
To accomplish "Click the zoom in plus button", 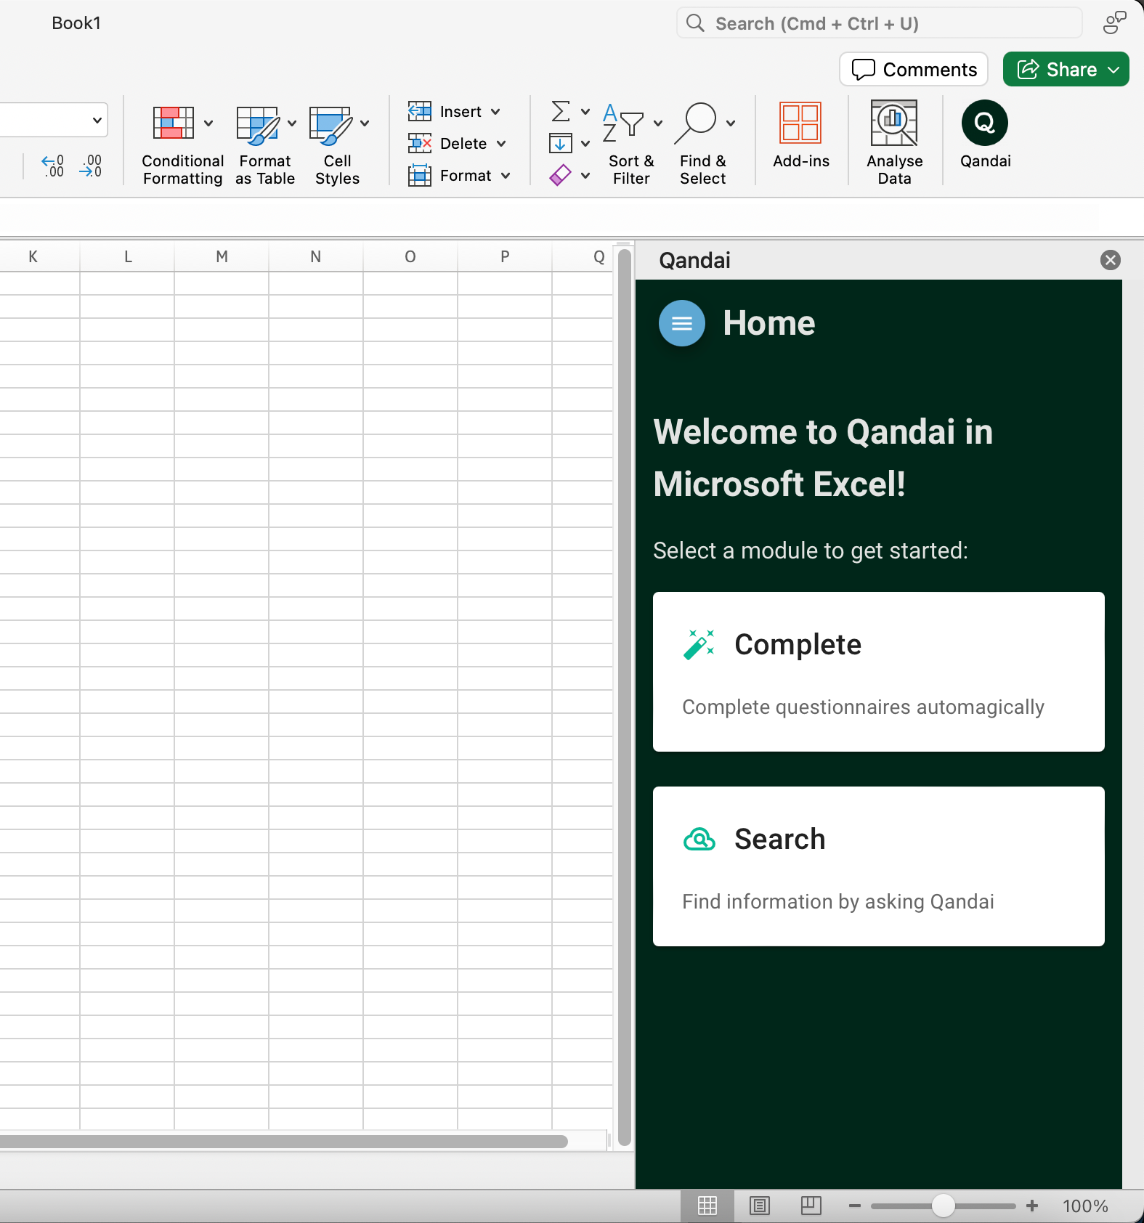I will click(1032, 1206).
